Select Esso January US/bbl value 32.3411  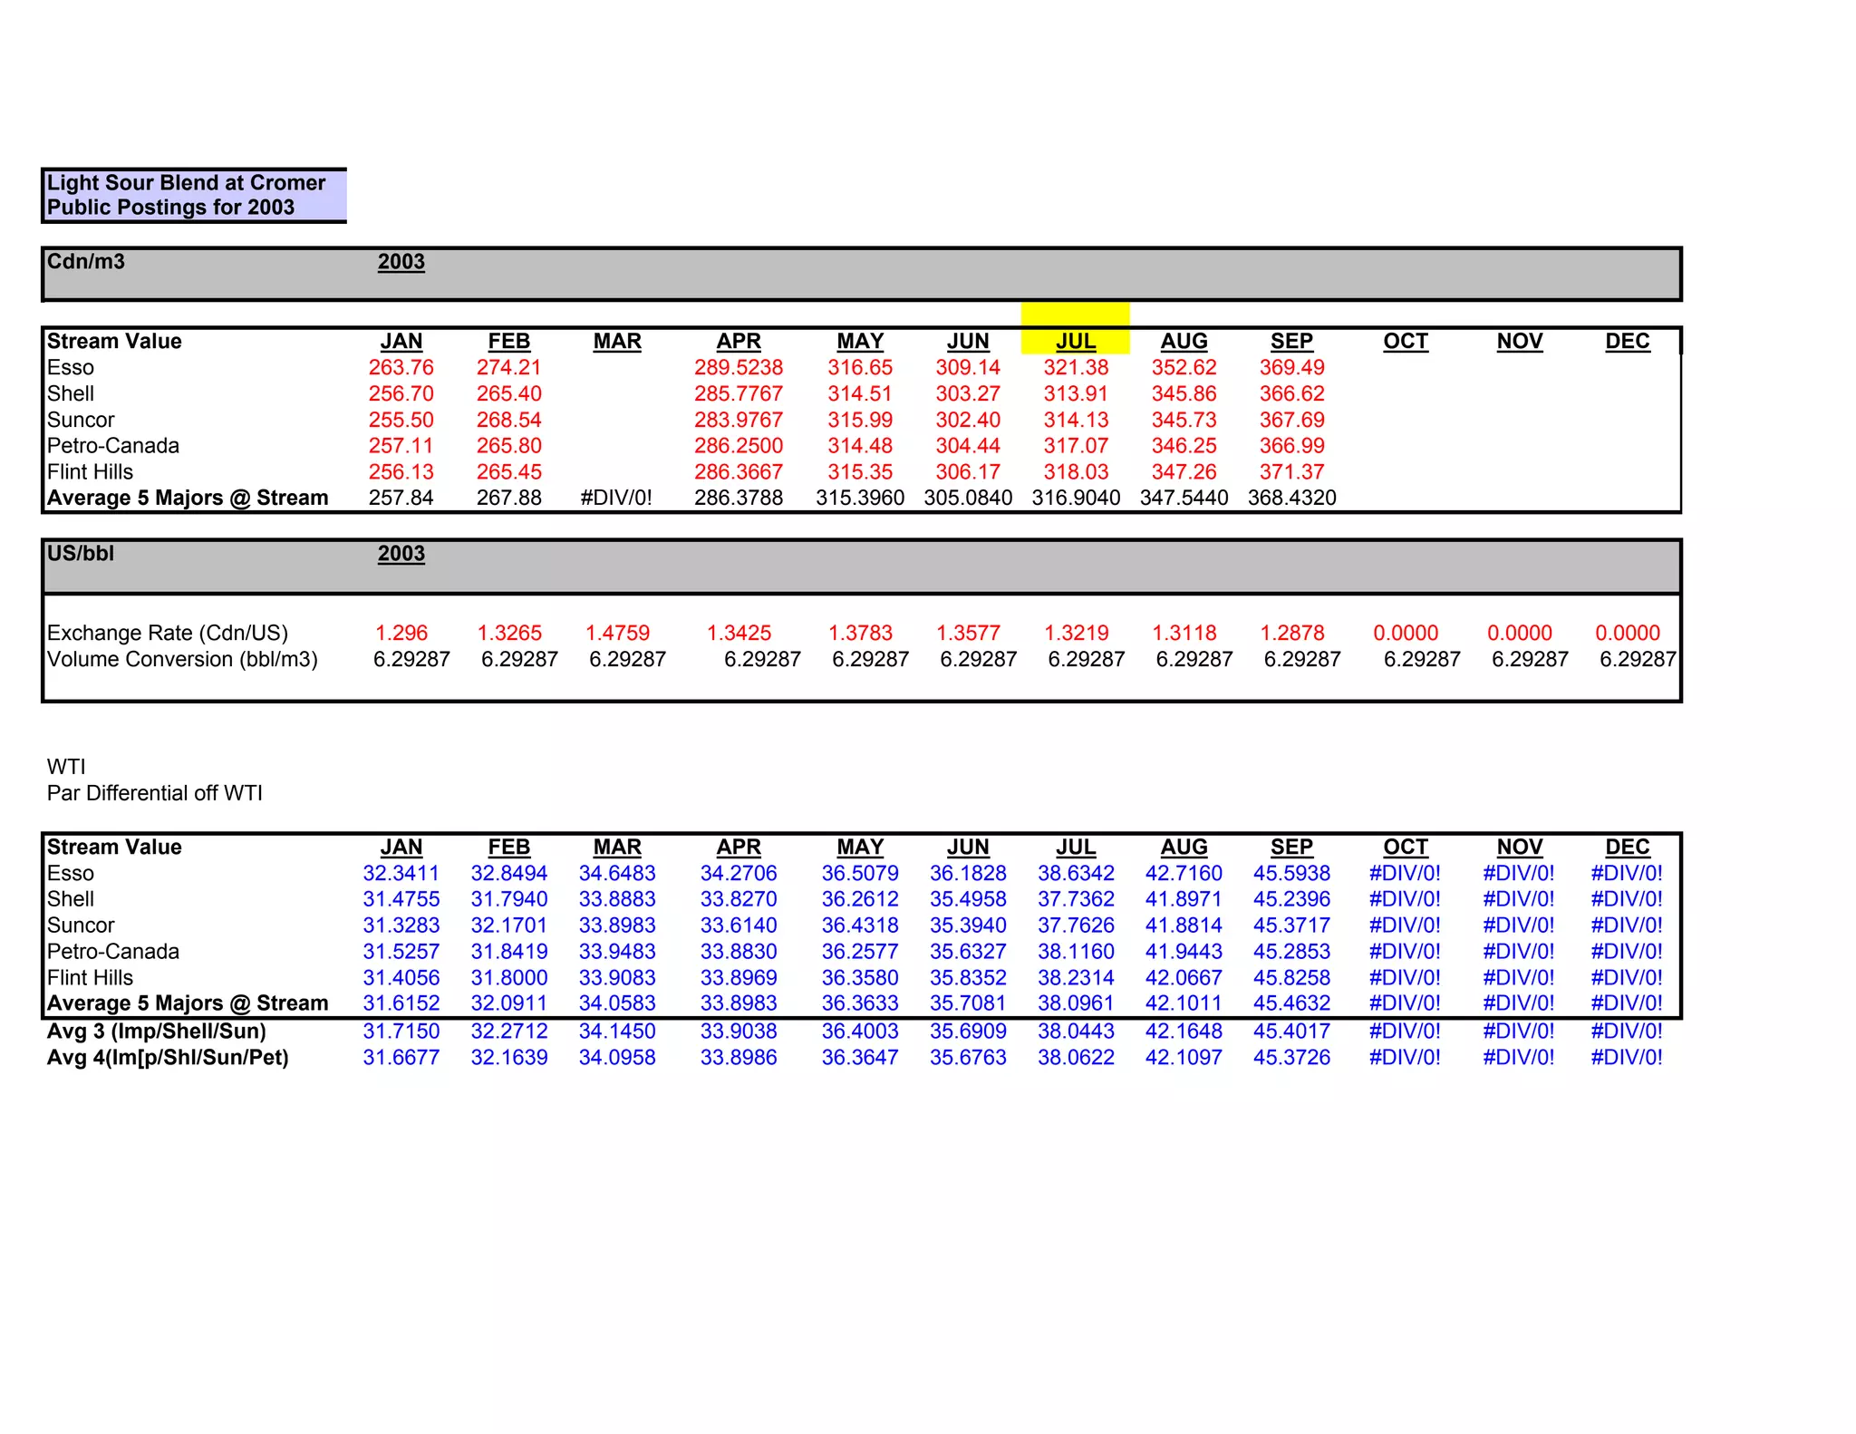tap(401, 873)
